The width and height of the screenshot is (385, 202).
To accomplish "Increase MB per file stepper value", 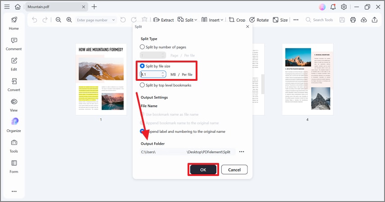I will pos(163,73).
